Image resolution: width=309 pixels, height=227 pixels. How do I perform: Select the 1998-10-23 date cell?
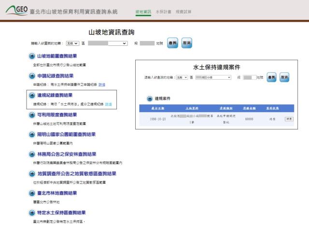click(158, 119)
